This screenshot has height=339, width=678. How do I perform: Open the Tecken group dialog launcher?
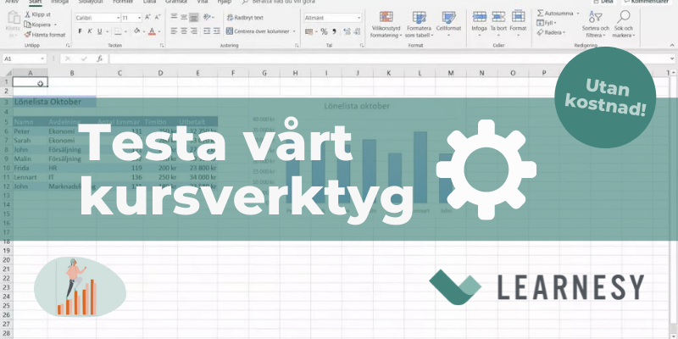(x=162, y=46)
